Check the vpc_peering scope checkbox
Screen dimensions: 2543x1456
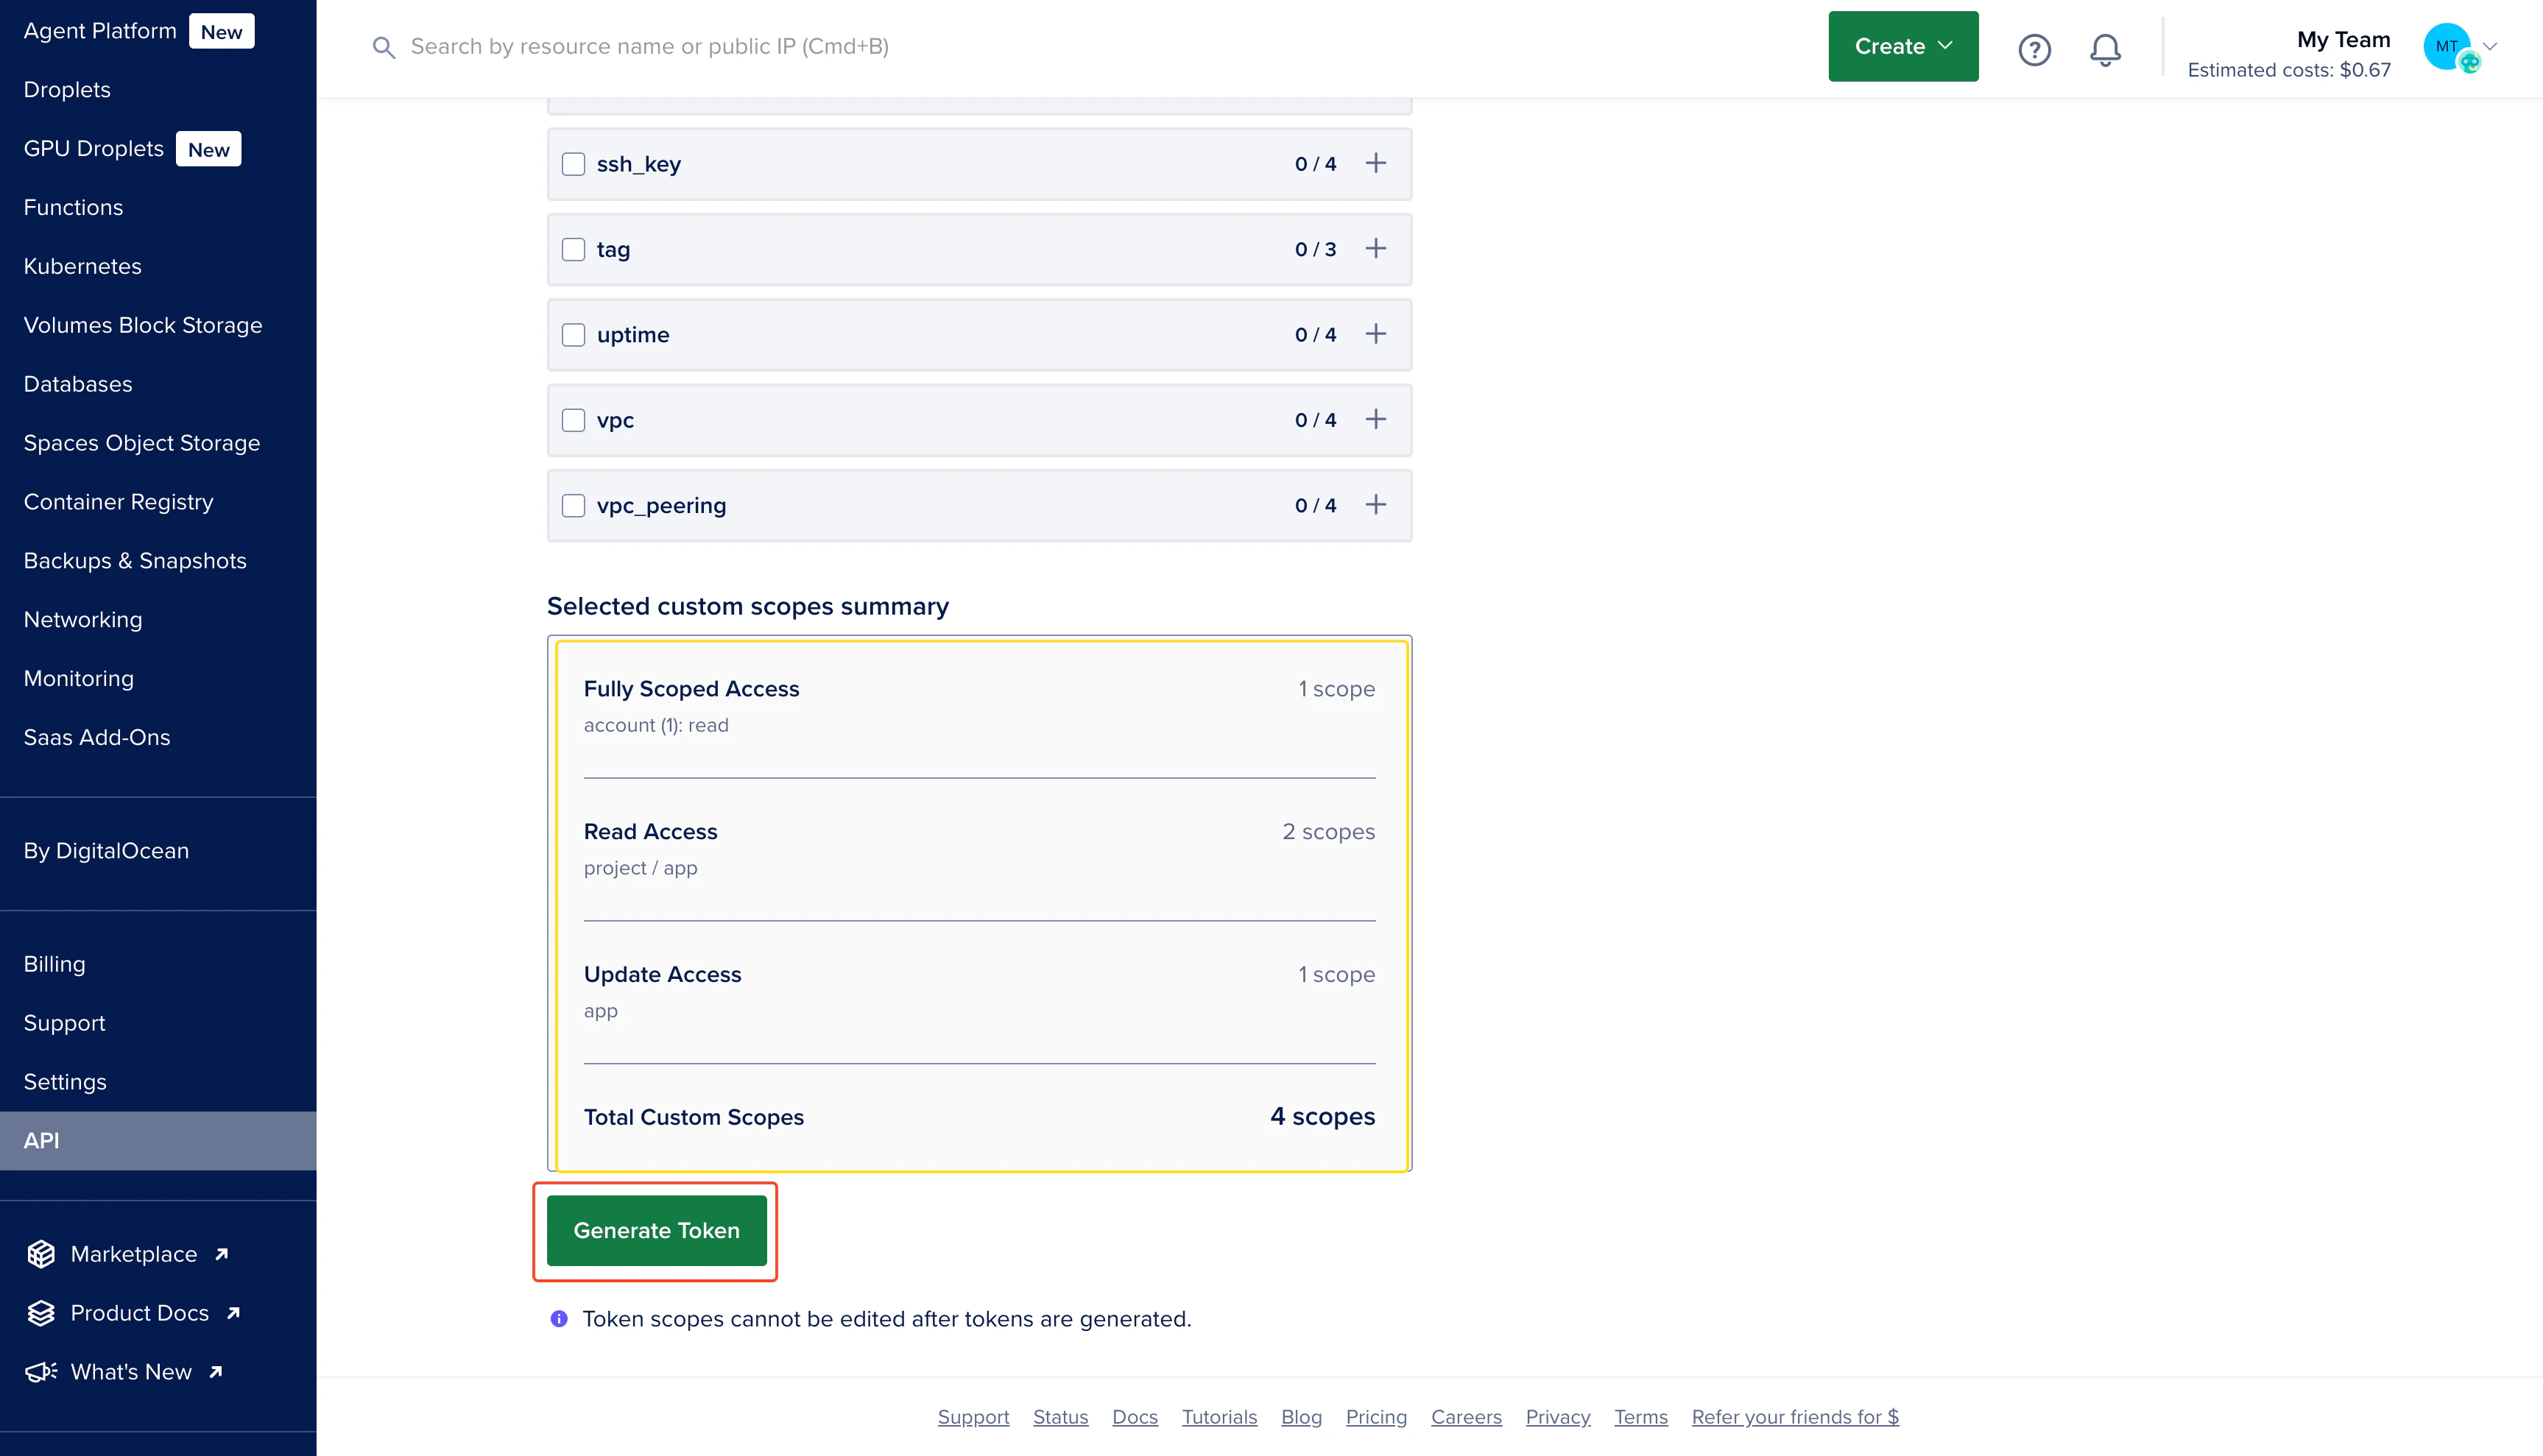coord(573,506)
